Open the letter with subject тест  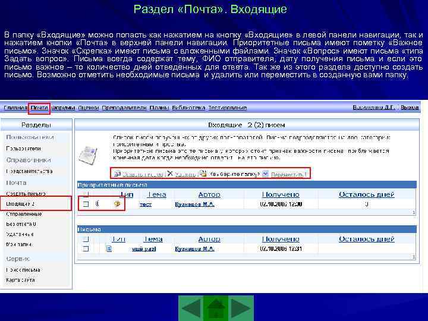point(146,204)
